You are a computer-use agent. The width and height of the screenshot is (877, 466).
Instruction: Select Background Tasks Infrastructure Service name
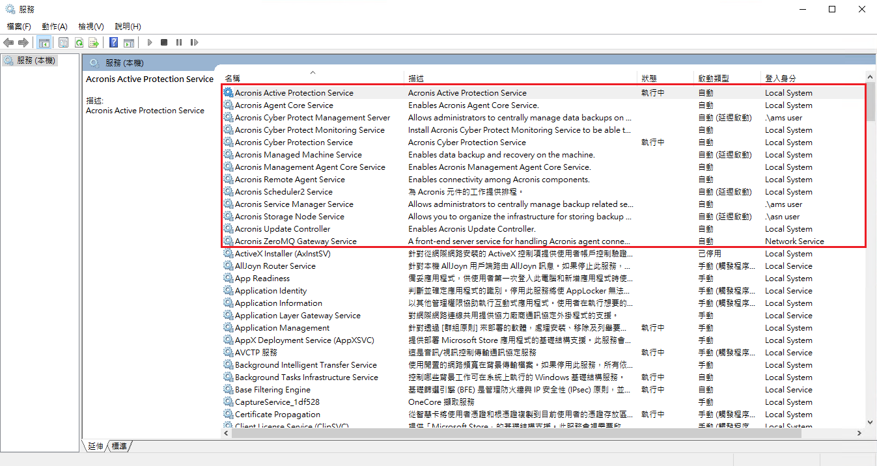pyautogui.click(x=307, y=377)
